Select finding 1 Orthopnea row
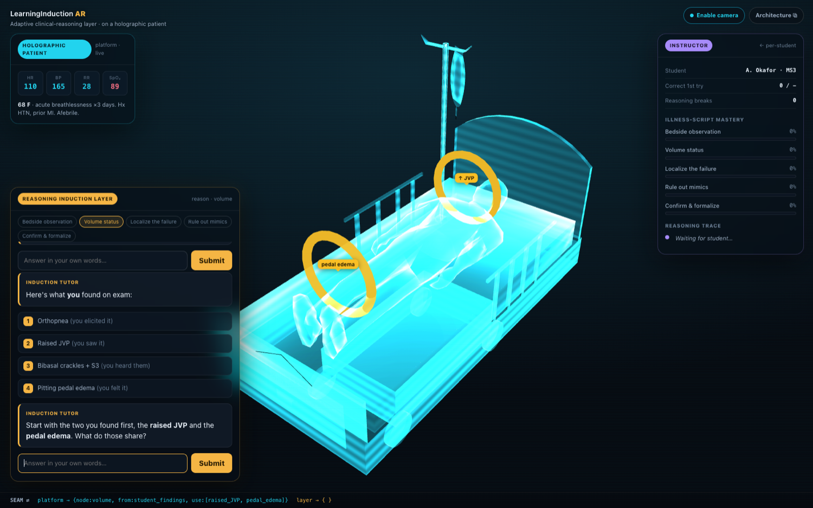The height and width of the screenshot is (508, 813). point(125,321)
